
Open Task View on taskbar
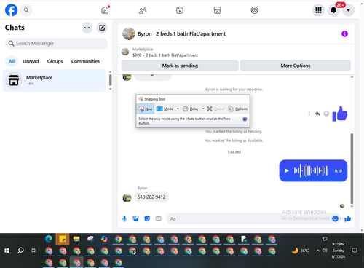tap(34, 251)
